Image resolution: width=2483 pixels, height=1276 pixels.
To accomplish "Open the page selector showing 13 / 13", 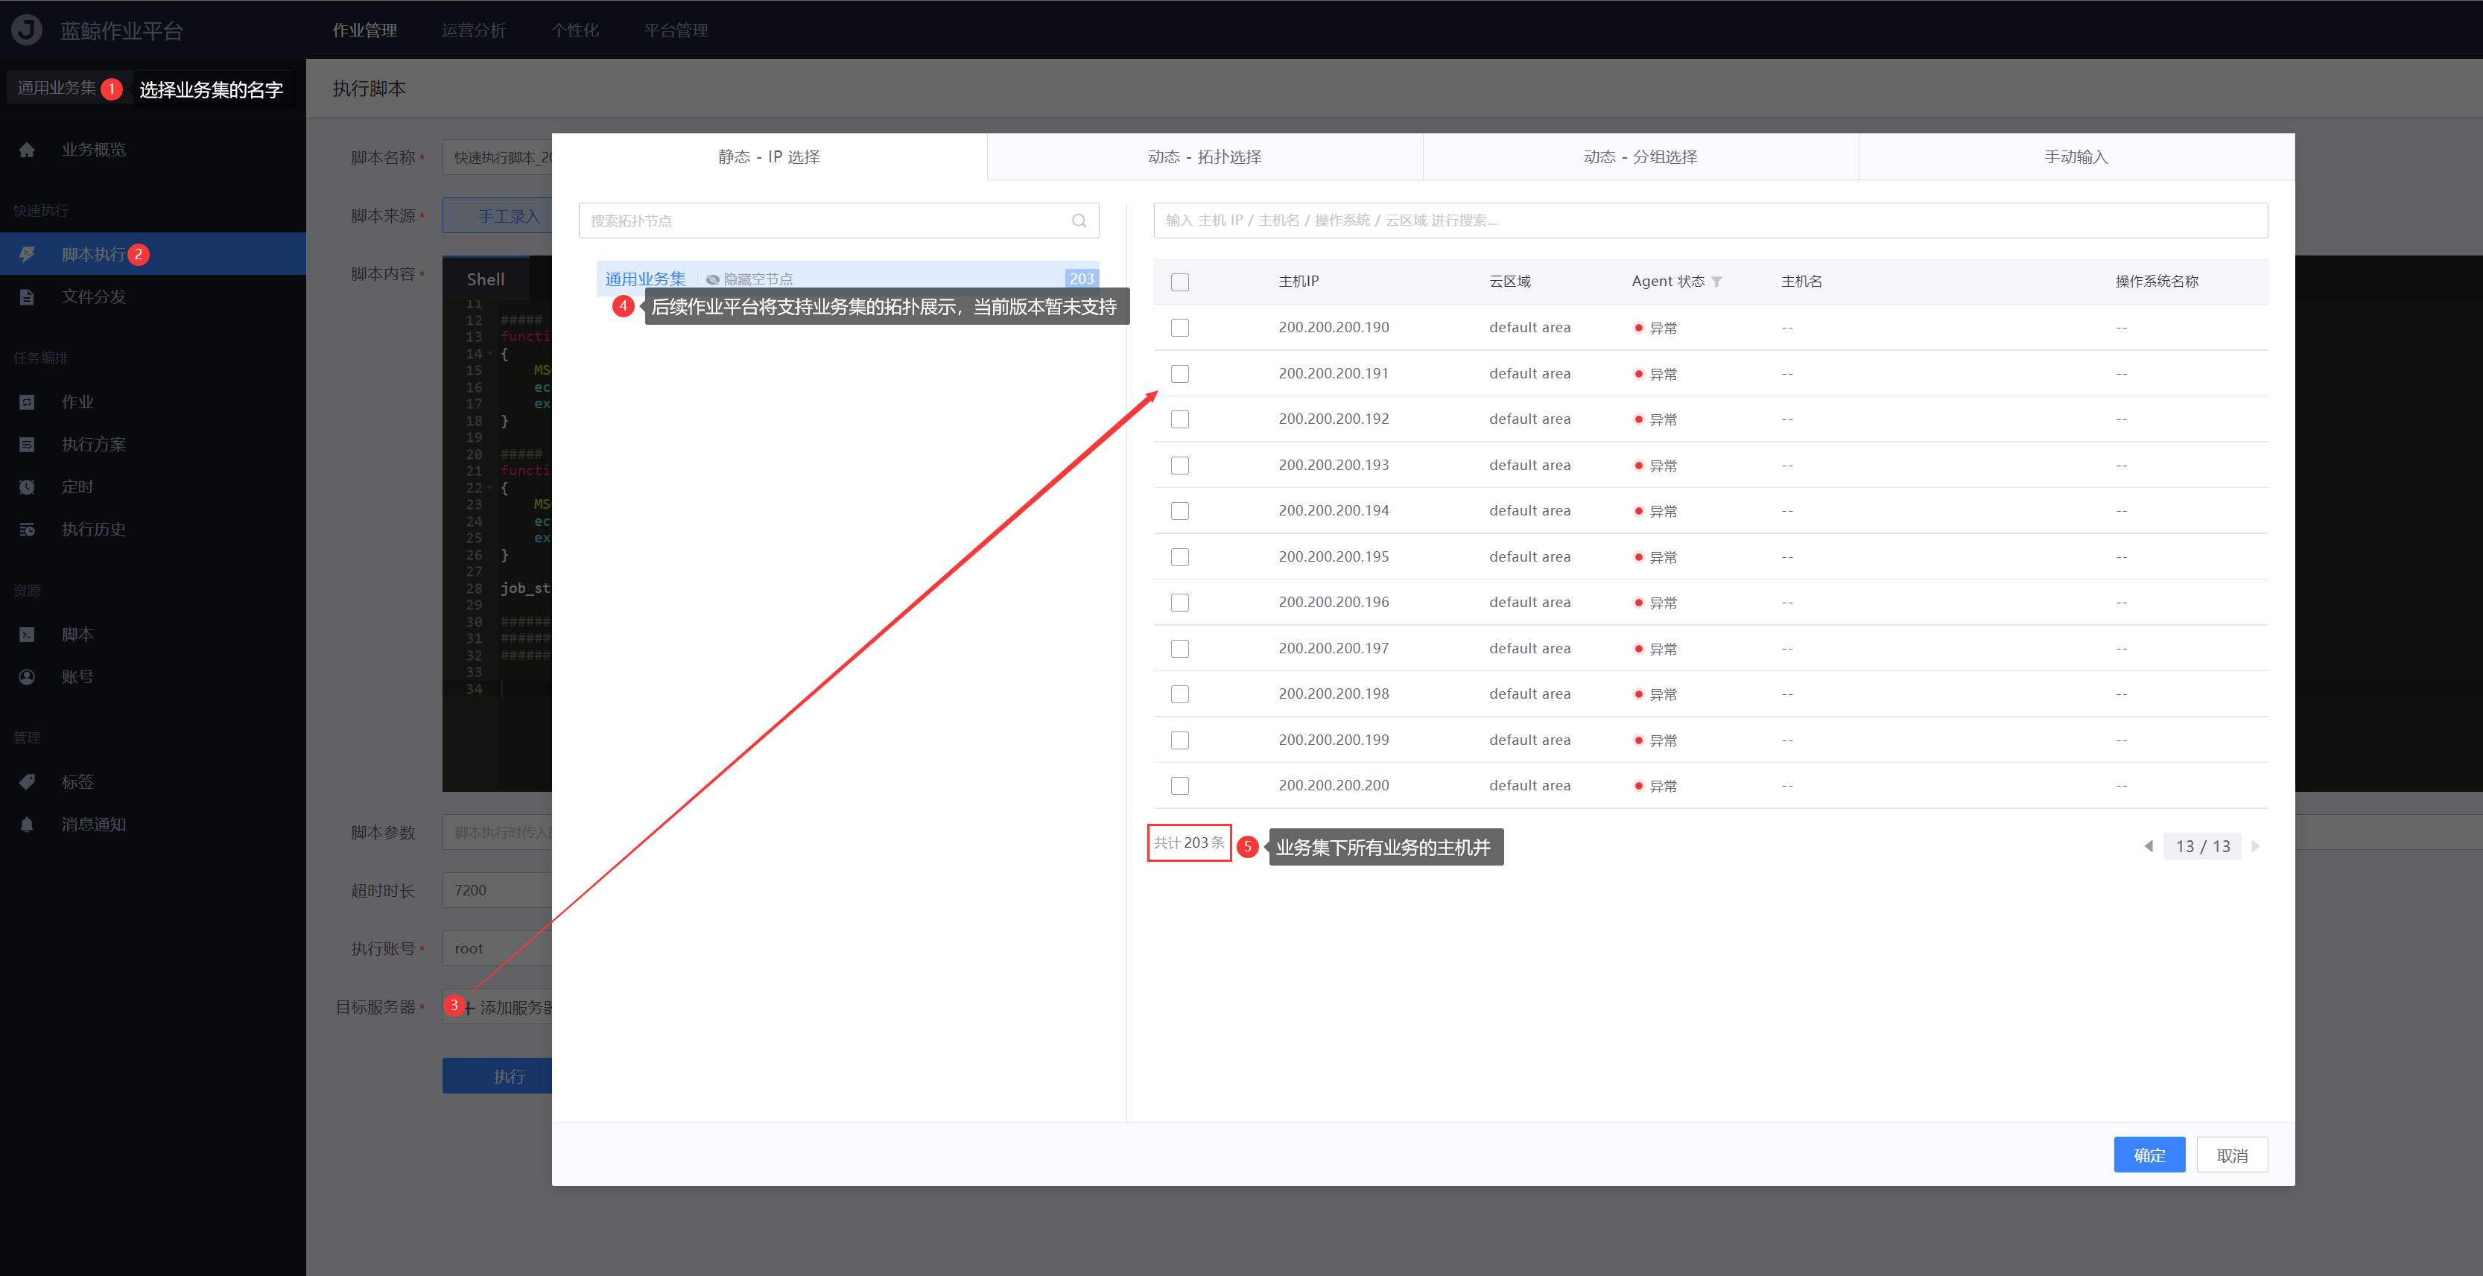I will click(x=2202, y=846).
